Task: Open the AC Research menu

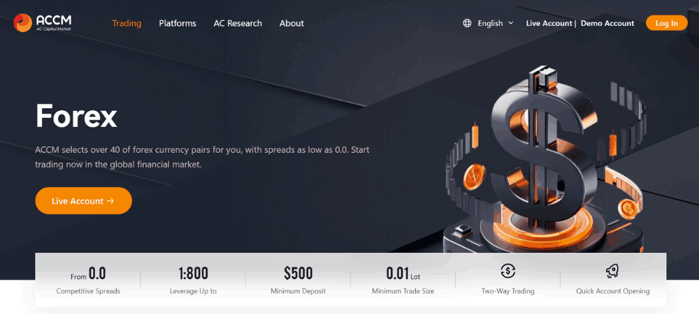Action: 238,23
